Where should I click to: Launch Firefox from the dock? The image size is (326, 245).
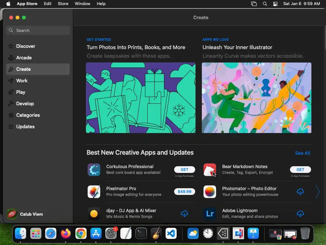(66, 233)
